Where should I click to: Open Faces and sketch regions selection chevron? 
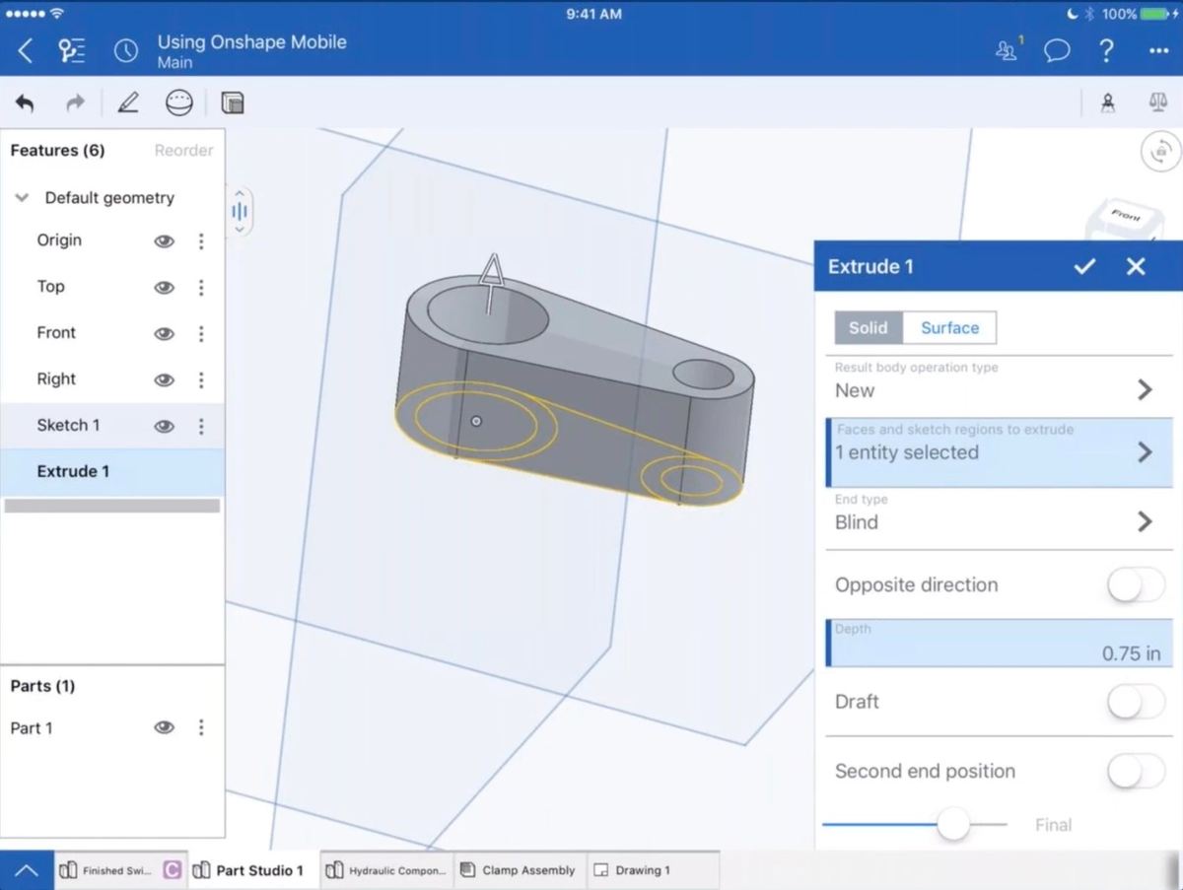(1145, 452)
